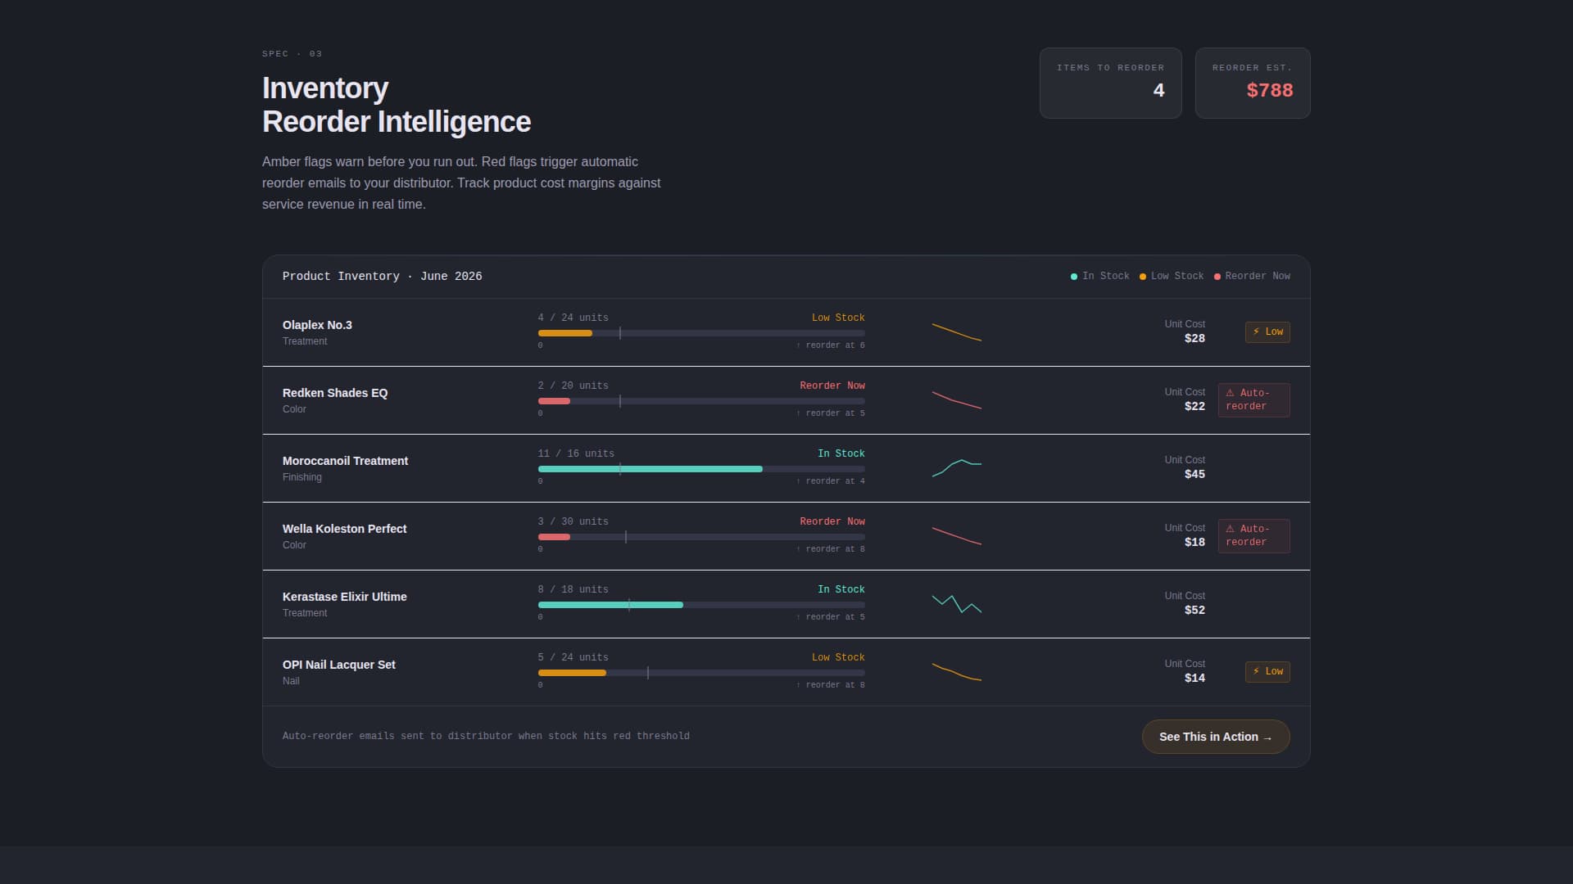View the Moroccanoil Treatment trend sparkline
The height and width of the screenshot is (884, 1573).
pyautogui.click(x=957, y=468)
